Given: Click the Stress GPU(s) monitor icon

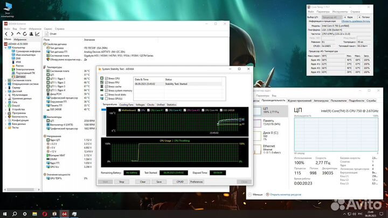Looking at the screenshot, I should click(x=102, y=99).
